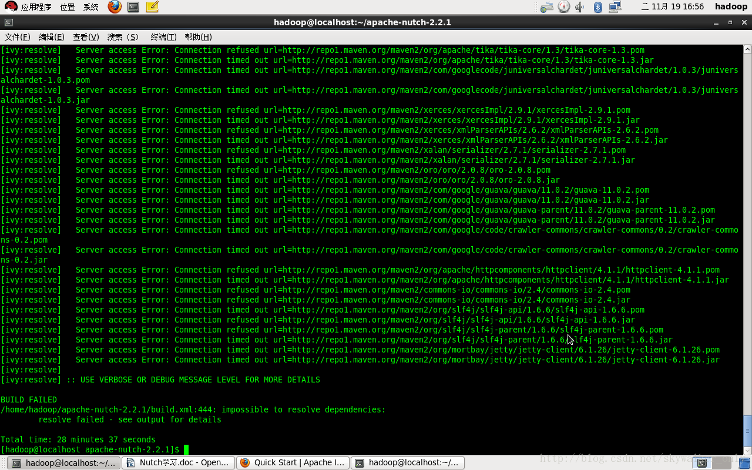Image resolution: width=752 pixels, height=470 pixels.
Task: Click the terminal title hadoop@localhost:~/apache-nutch-2.2.1
Action: (362, 22)
